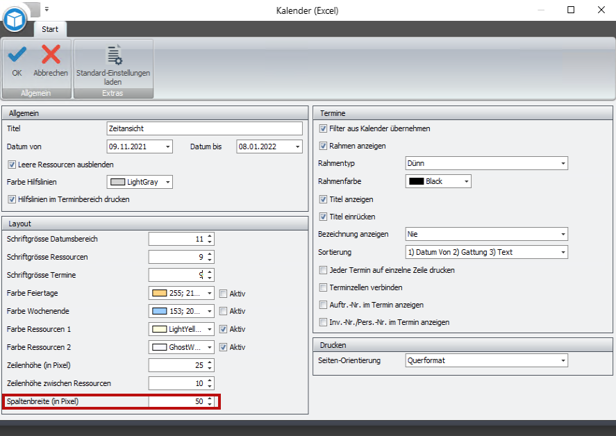Viewport: 616px width, 436px height.
Task: Open the Datum von date picker
Action: click(x=167, y=146)
